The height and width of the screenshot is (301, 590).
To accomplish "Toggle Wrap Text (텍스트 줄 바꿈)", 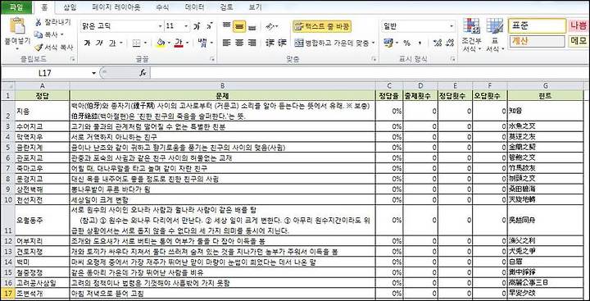I will pyautogui.click(x=322, y=26).
